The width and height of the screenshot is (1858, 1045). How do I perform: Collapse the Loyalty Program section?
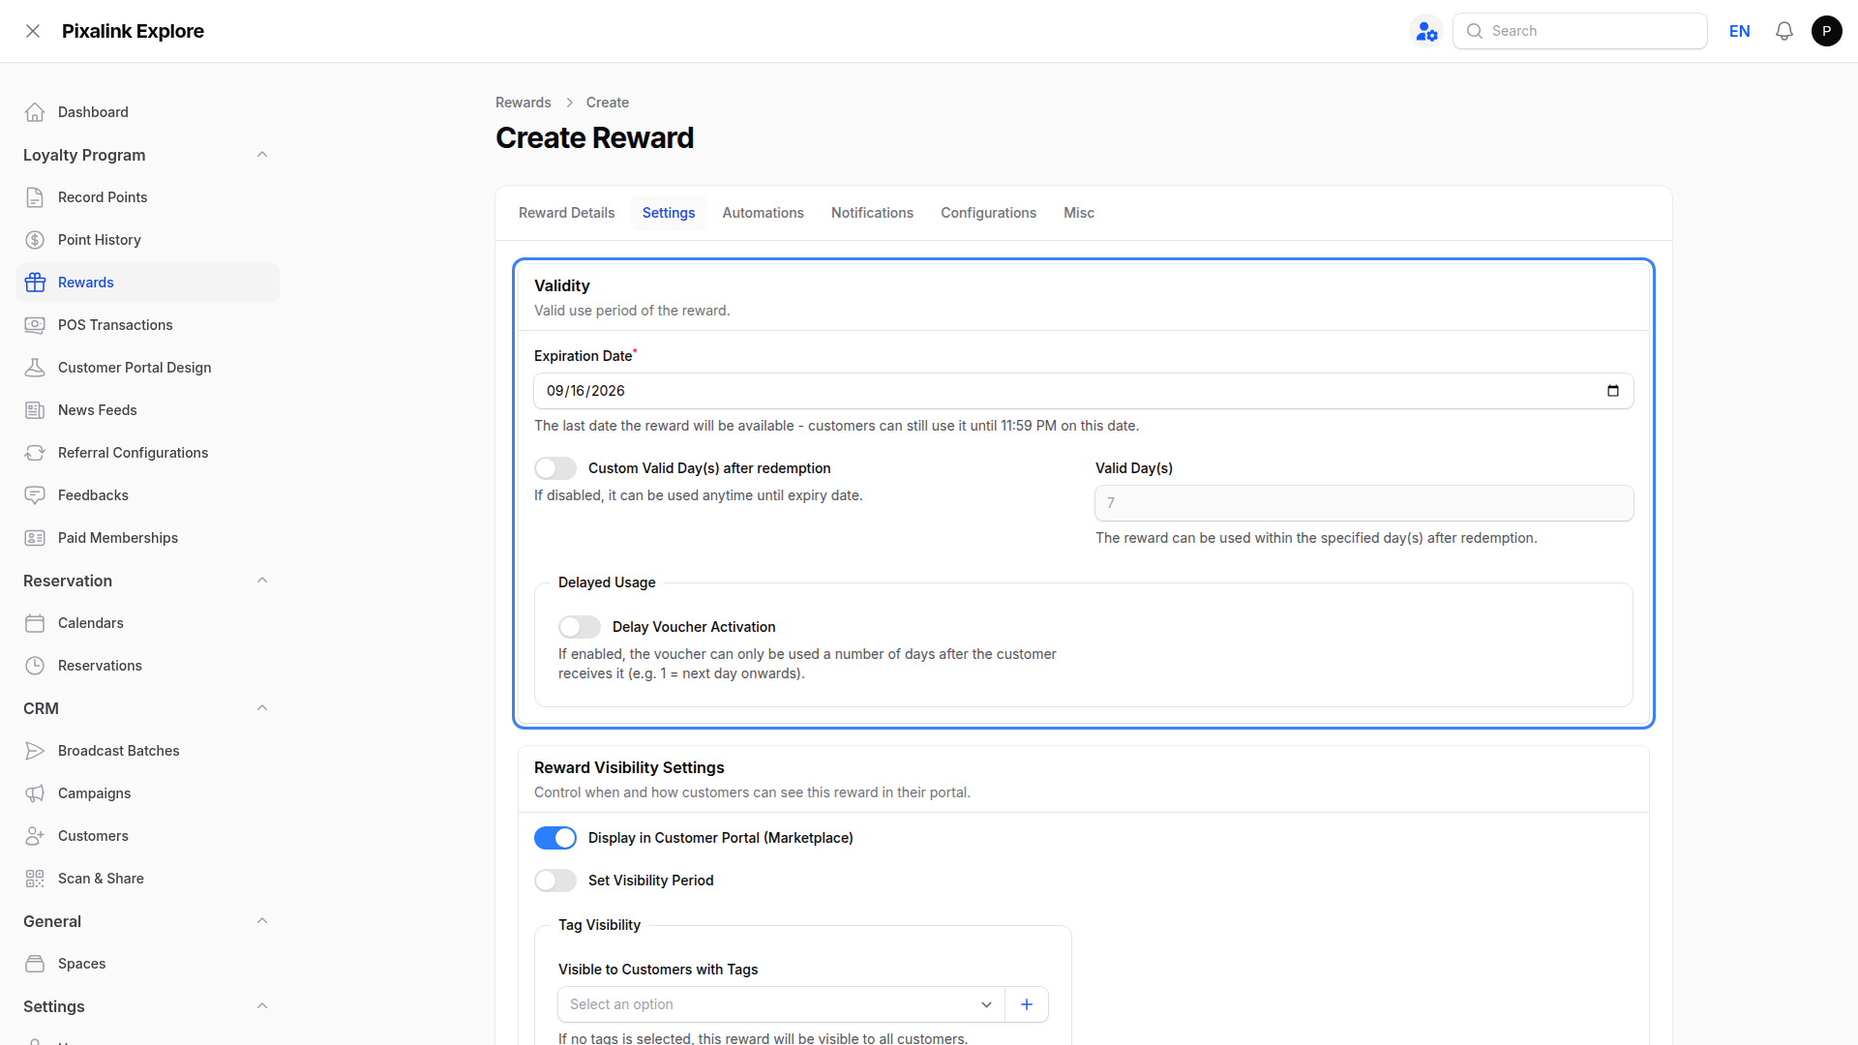tap(262, 155)
